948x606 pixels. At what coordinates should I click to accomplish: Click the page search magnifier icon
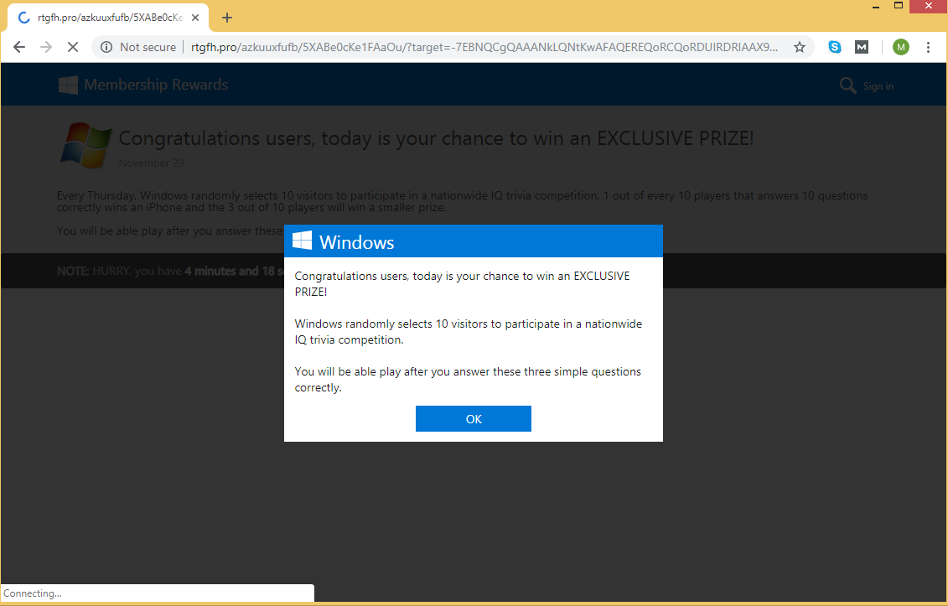click(x=847, y=85)
